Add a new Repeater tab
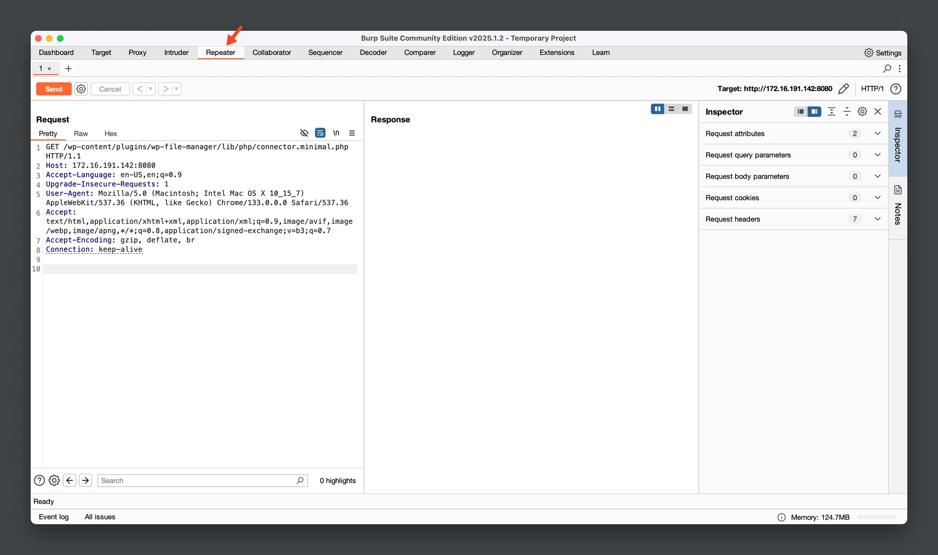 point(69,69)
